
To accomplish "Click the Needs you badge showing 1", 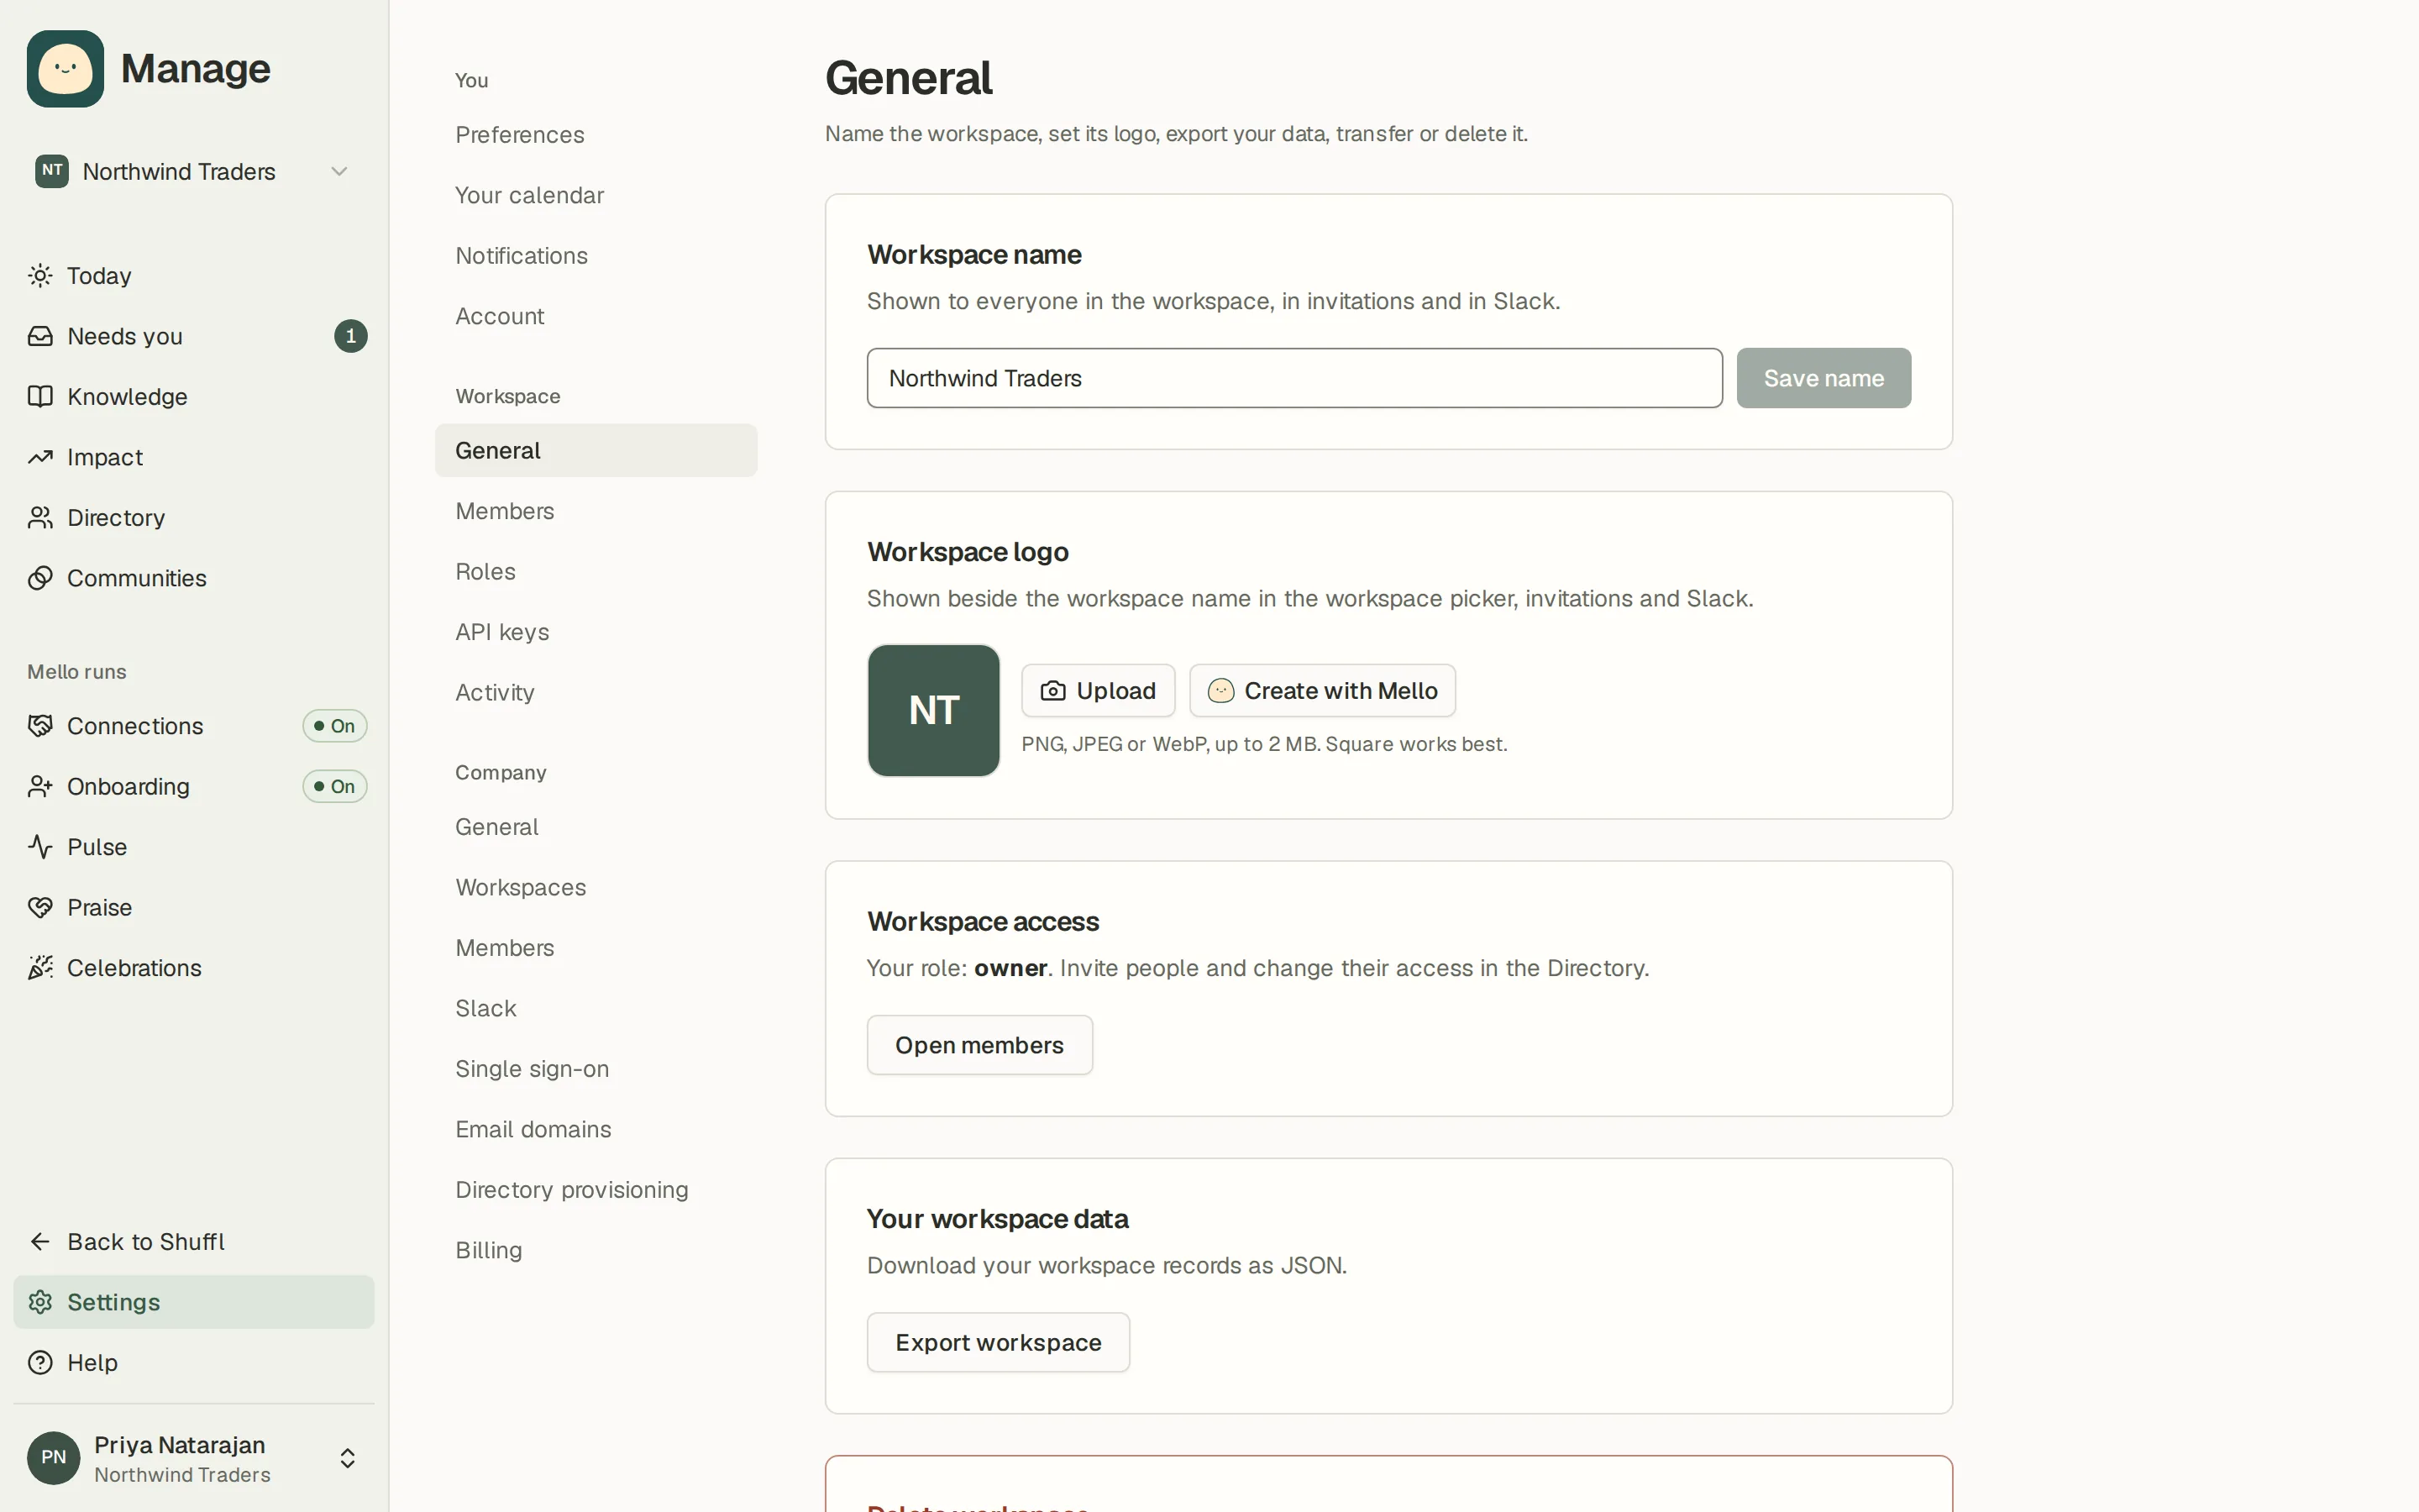I will point(351,336).
